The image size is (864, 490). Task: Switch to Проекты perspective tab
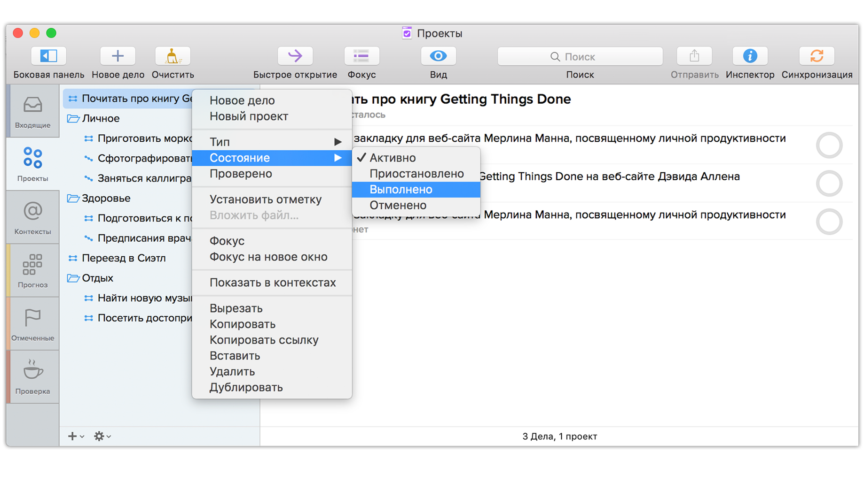pyautogui.click(x=32, y=164)
